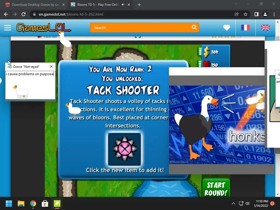Show hidden system tray icons
Screen dimensions: 280x210
pos(234,203)
